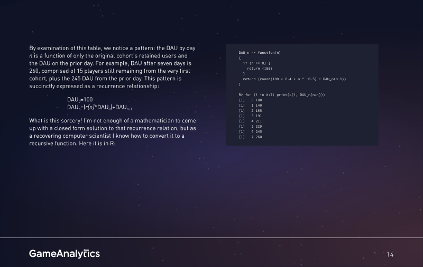Click the R prompt 'for (i in 0:7)' line
The image size is (423, 267).
(282, 95)
